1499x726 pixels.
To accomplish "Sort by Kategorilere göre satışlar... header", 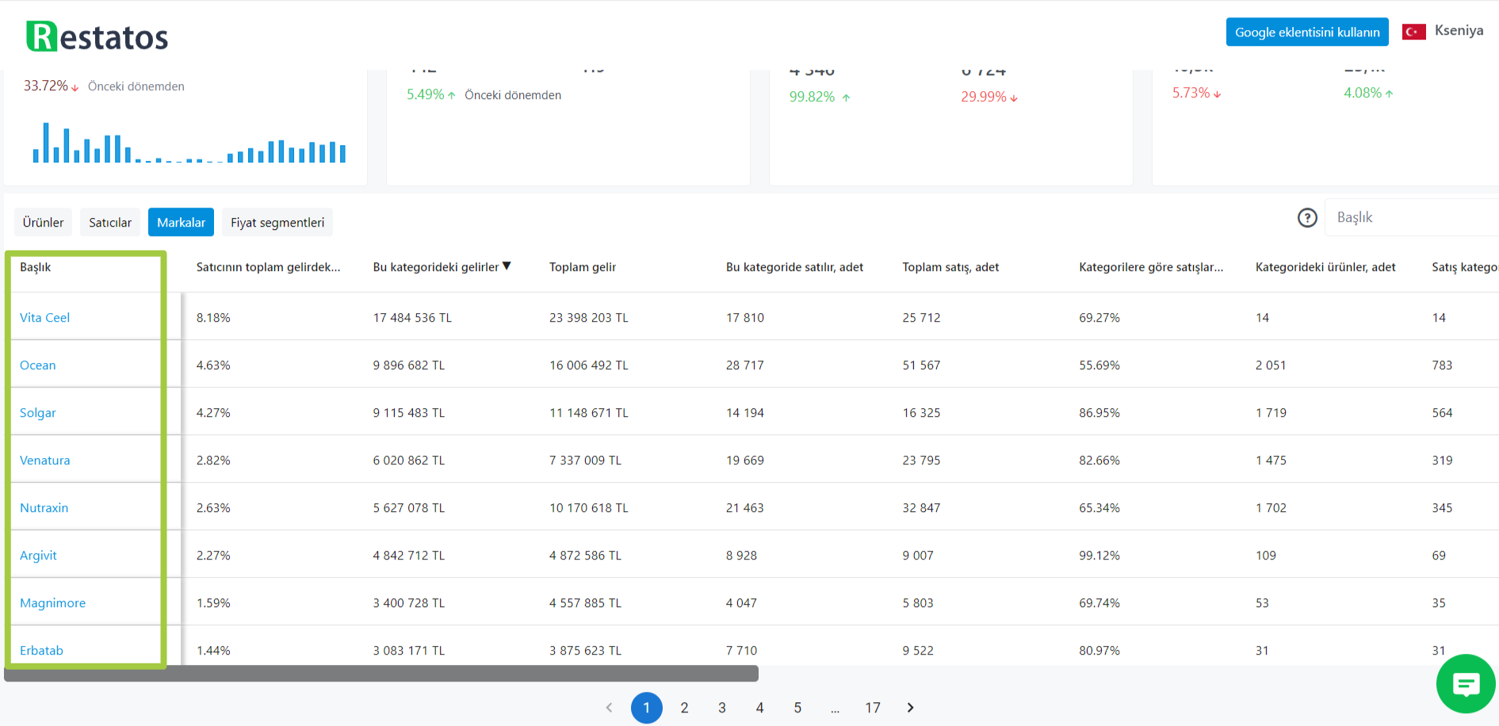I will 1151,267.
